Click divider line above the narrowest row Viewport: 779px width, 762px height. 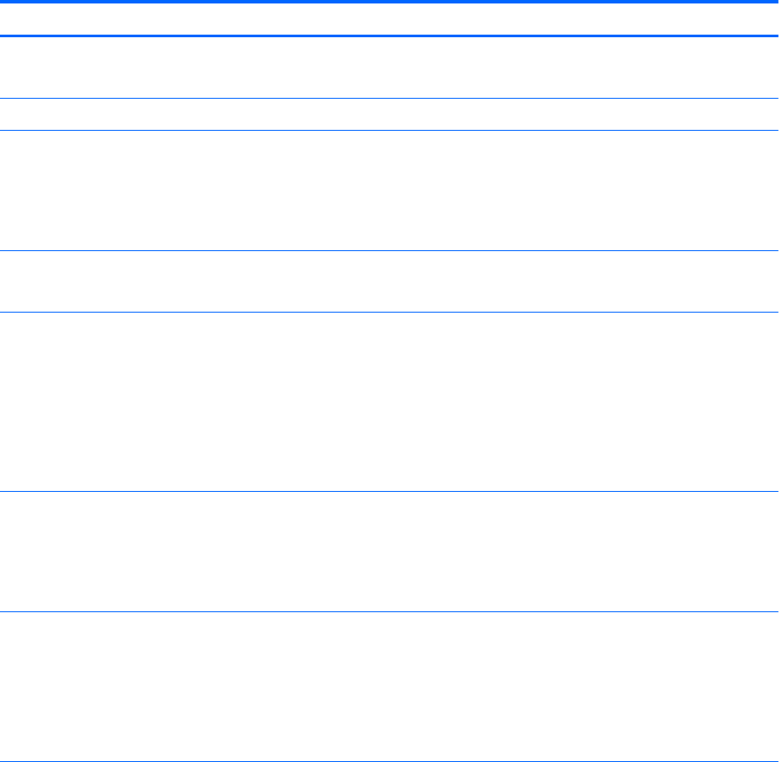pyautogui.click(x=389, y=99)
